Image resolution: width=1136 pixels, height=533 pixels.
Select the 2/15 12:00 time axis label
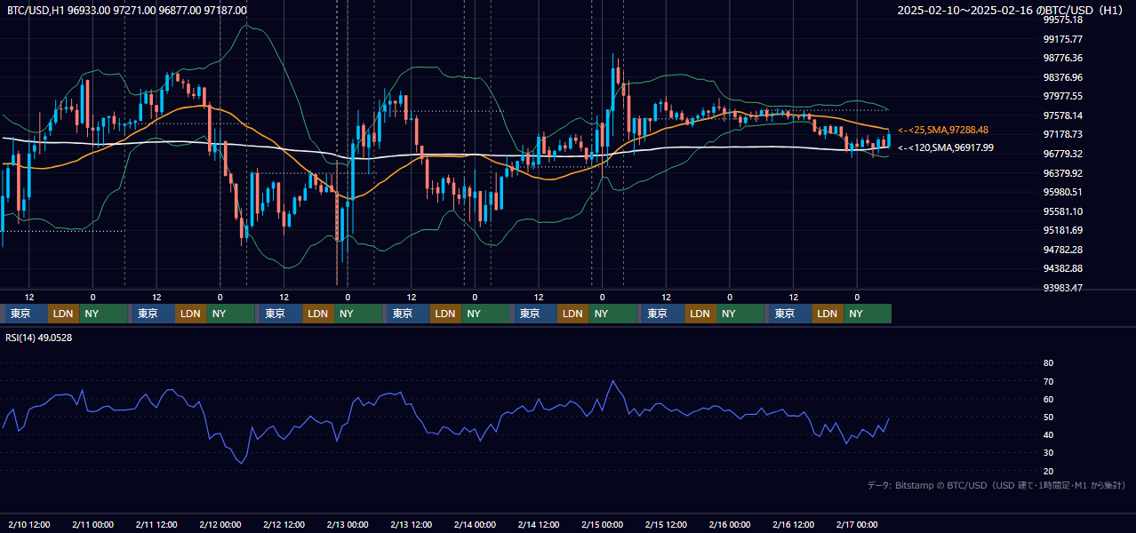click(x=666, y=524)
